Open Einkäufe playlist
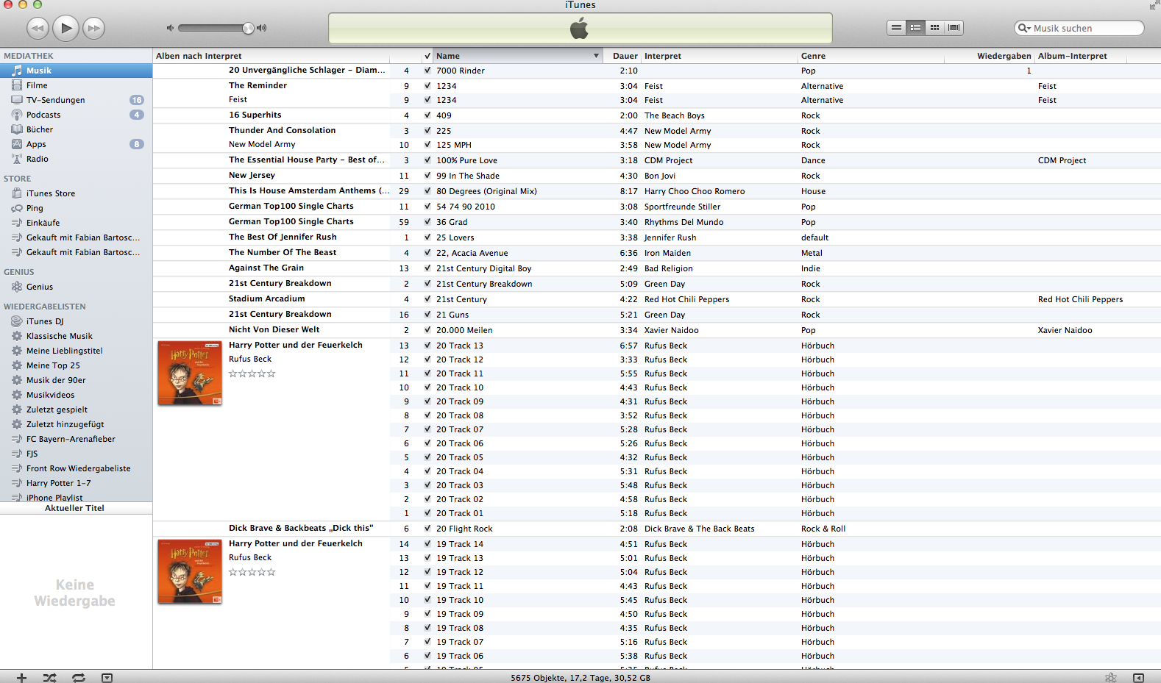 pyautogui.click(x=76, y=223)
